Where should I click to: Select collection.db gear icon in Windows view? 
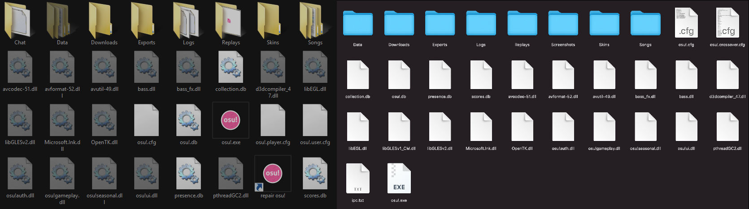pyautogui.click(x=231, y=67)
